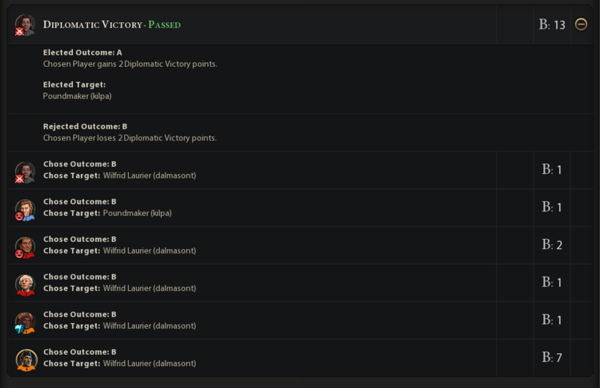Click the first voter's B: 1 vote cell

point(552,170)
